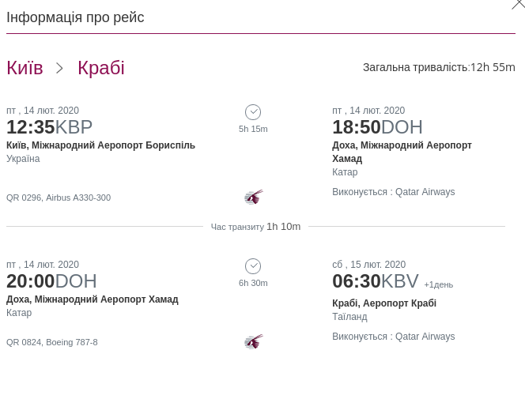Select the origin city Київ heading
525x399 pixels.
(25, 68)
